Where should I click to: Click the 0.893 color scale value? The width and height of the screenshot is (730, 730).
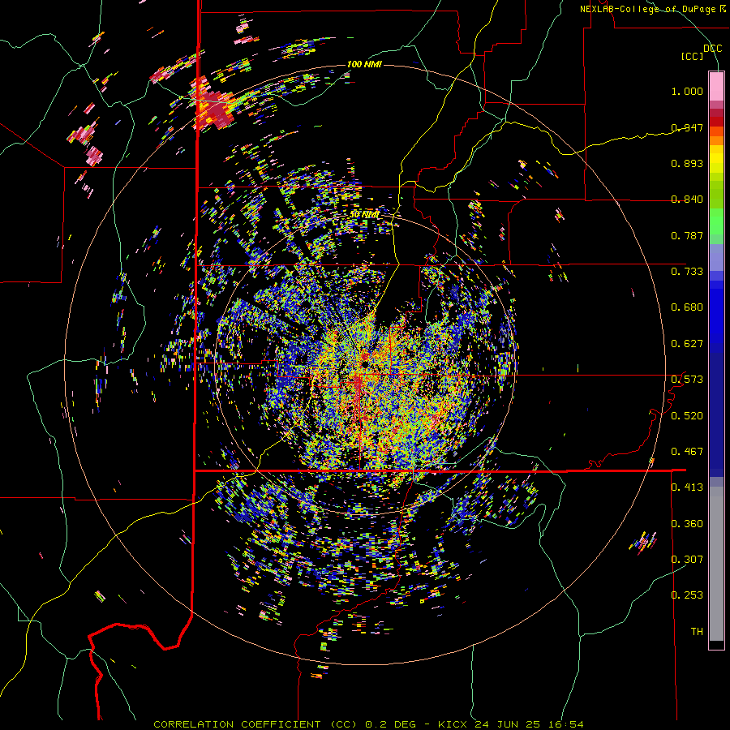pyautogui.click(x=687, y=163)
